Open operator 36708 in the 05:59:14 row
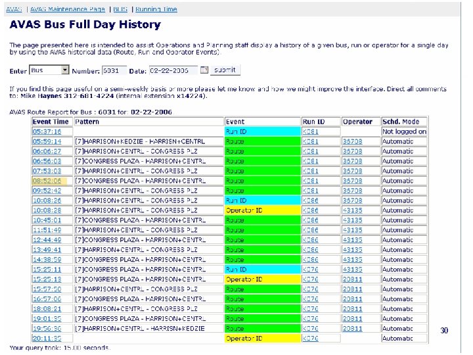 (x=352, y=141)
